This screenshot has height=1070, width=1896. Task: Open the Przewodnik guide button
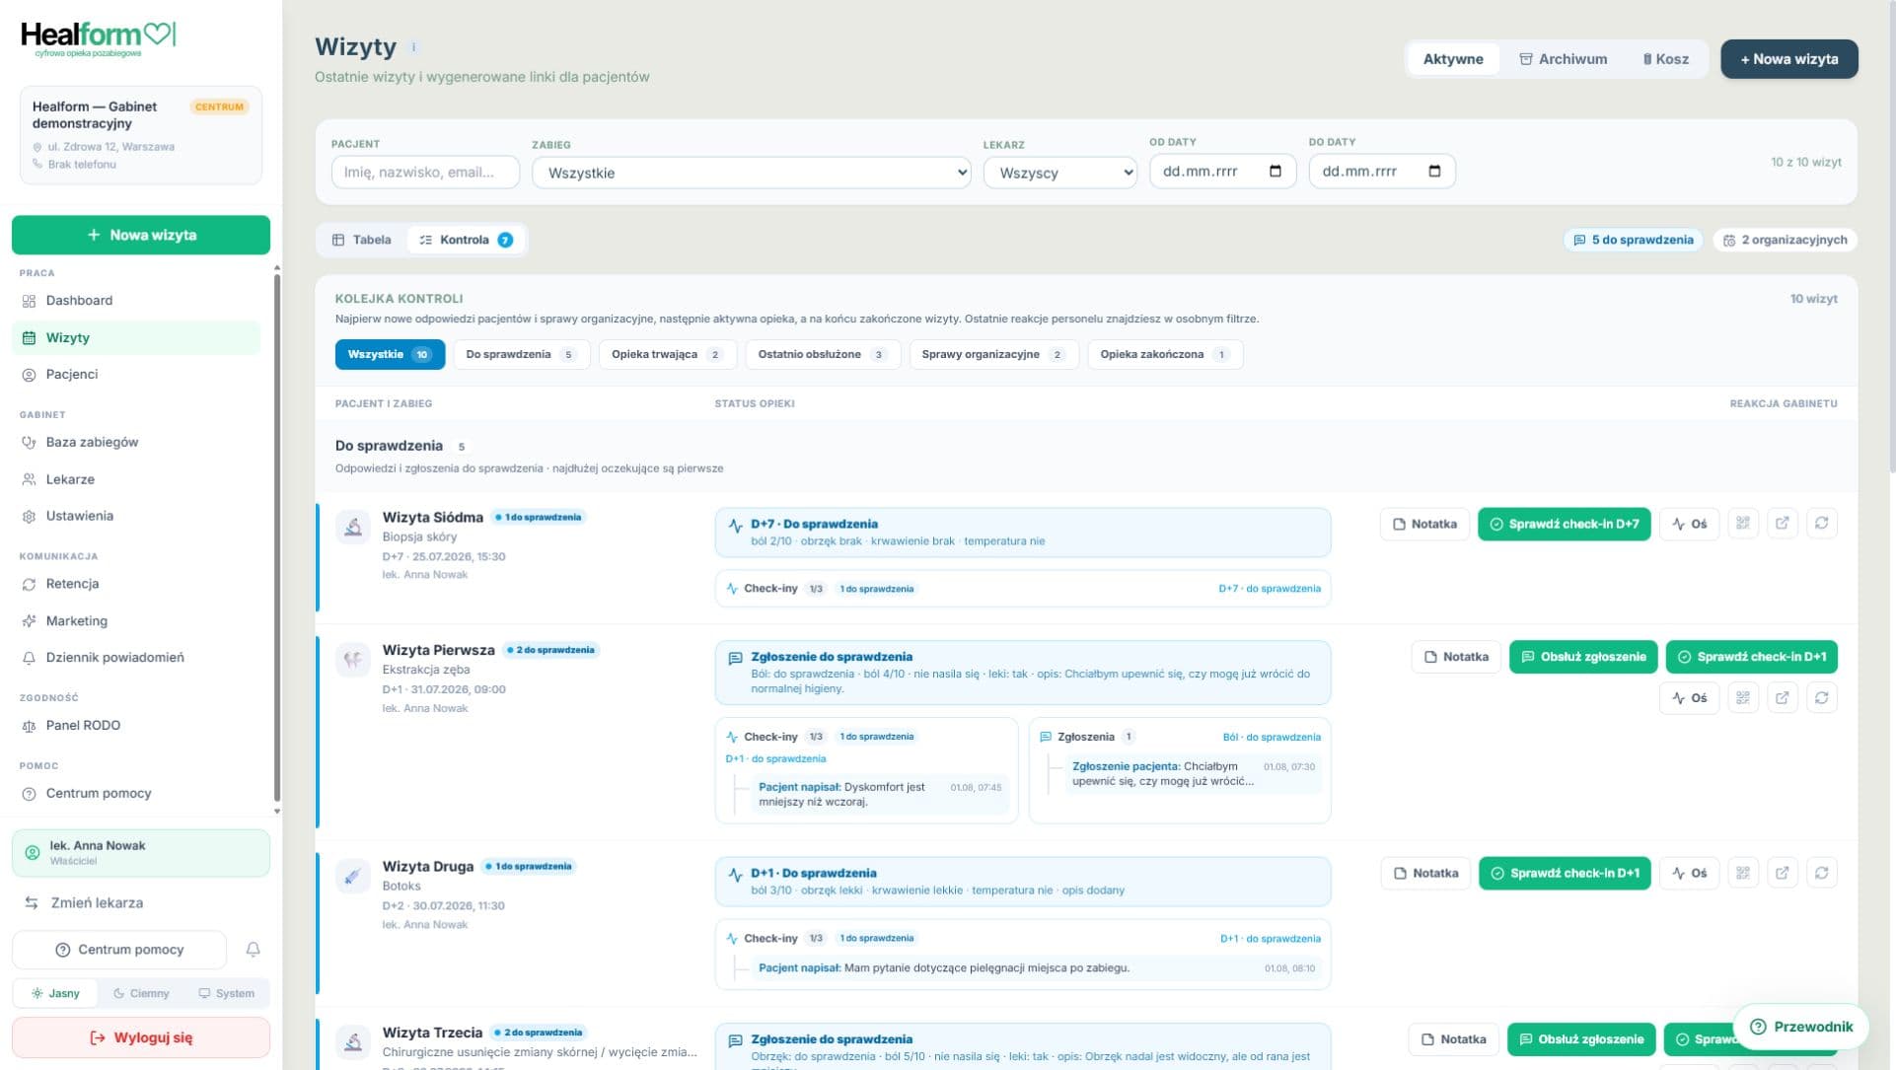pyautogui.click(x=1801, y=1027)
